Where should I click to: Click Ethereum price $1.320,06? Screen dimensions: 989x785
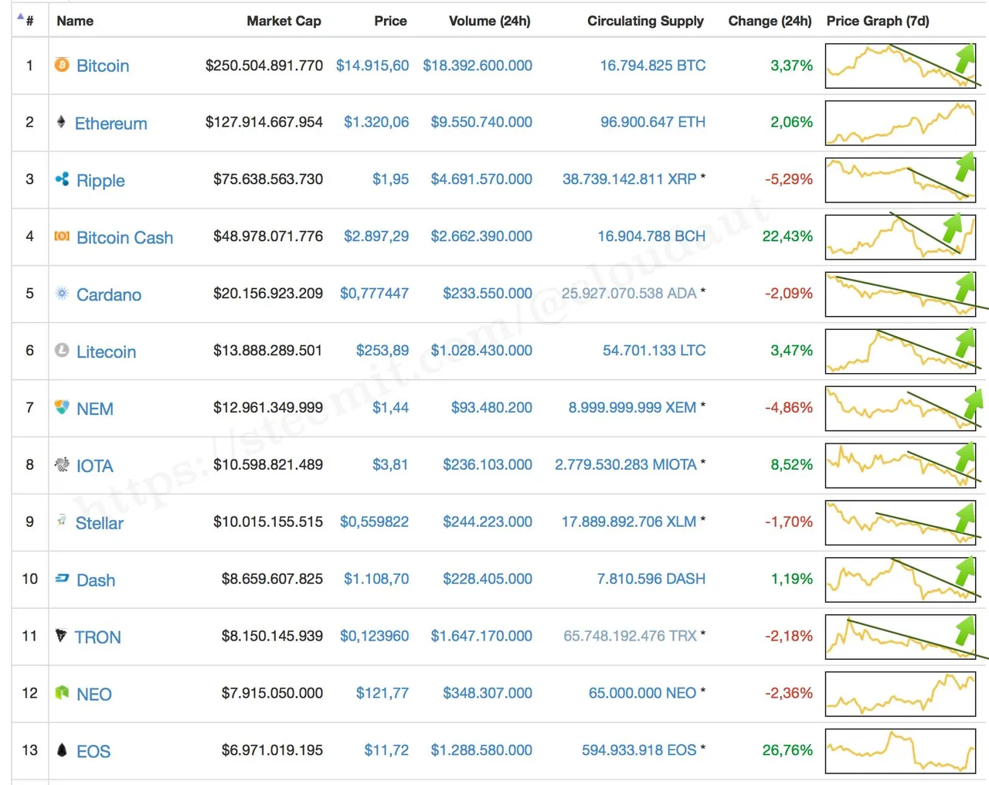point(376,122)
